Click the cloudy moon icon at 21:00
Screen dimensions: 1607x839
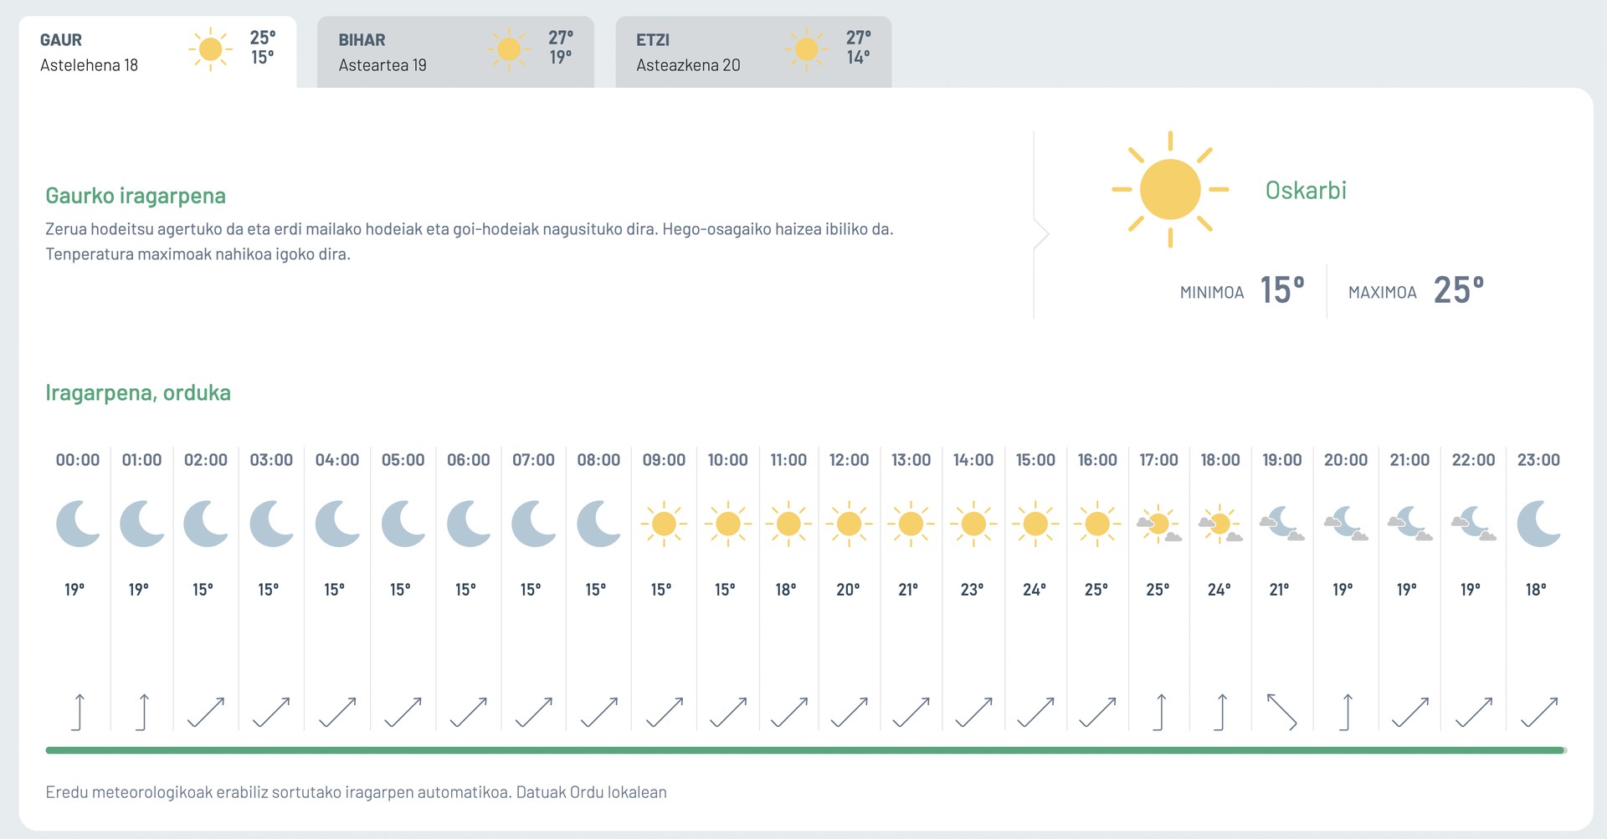coord(1410,524)
